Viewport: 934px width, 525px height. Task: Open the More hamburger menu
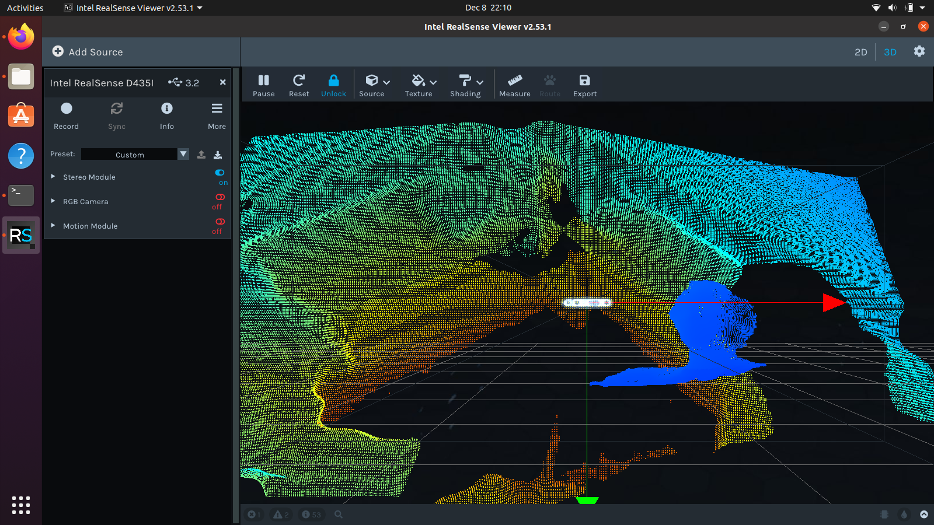[217, 116]
